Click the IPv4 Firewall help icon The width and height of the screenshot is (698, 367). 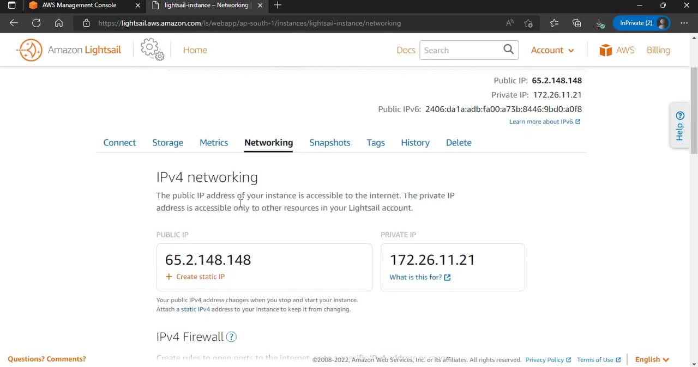(231, 337)
